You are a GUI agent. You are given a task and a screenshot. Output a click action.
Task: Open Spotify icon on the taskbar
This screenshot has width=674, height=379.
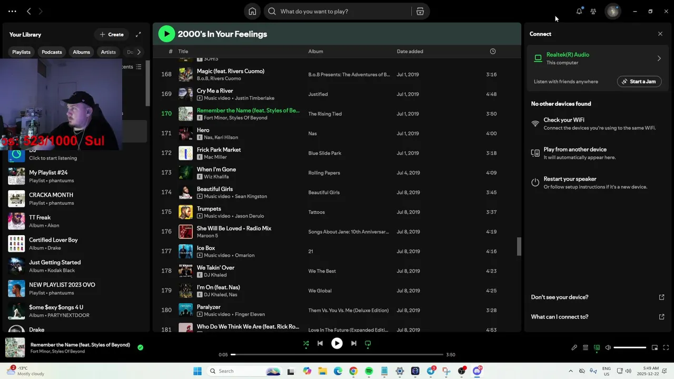click(x=369, y=371)
